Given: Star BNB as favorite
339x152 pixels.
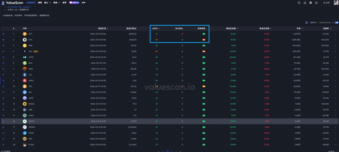Looking at the screenshot, I should tap(3, 45).
